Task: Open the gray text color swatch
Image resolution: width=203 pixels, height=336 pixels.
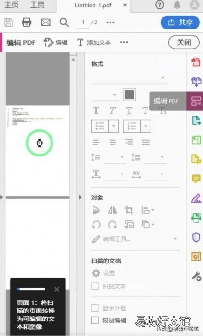Action: pyautogui.click(x=129, y=94)
